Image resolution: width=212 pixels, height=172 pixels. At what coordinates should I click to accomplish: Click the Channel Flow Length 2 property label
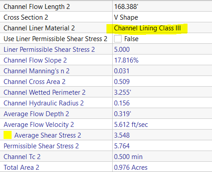pos(37,7)
